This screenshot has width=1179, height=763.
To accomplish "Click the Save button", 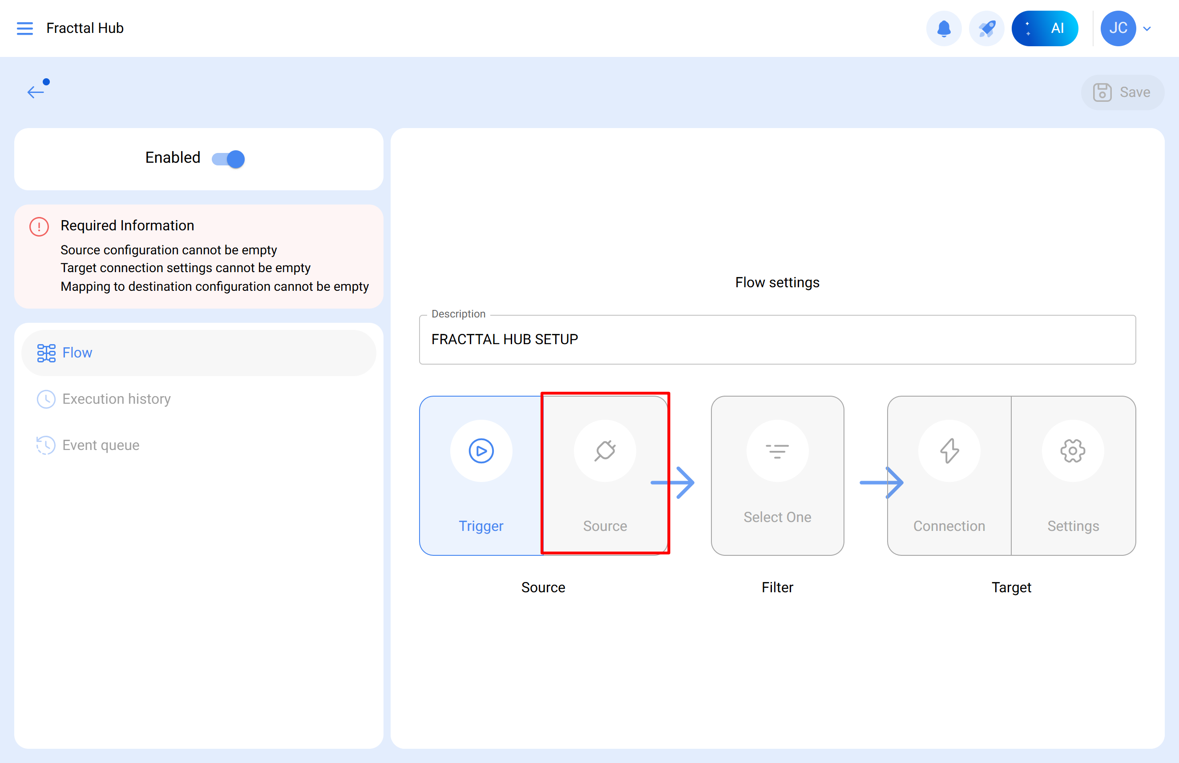I will point(1122,92).
